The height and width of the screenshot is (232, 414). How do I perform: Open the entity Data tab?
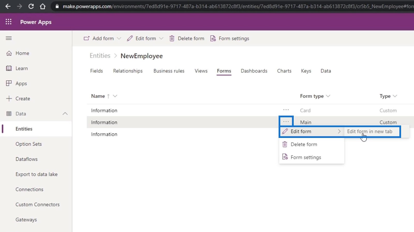326,71
